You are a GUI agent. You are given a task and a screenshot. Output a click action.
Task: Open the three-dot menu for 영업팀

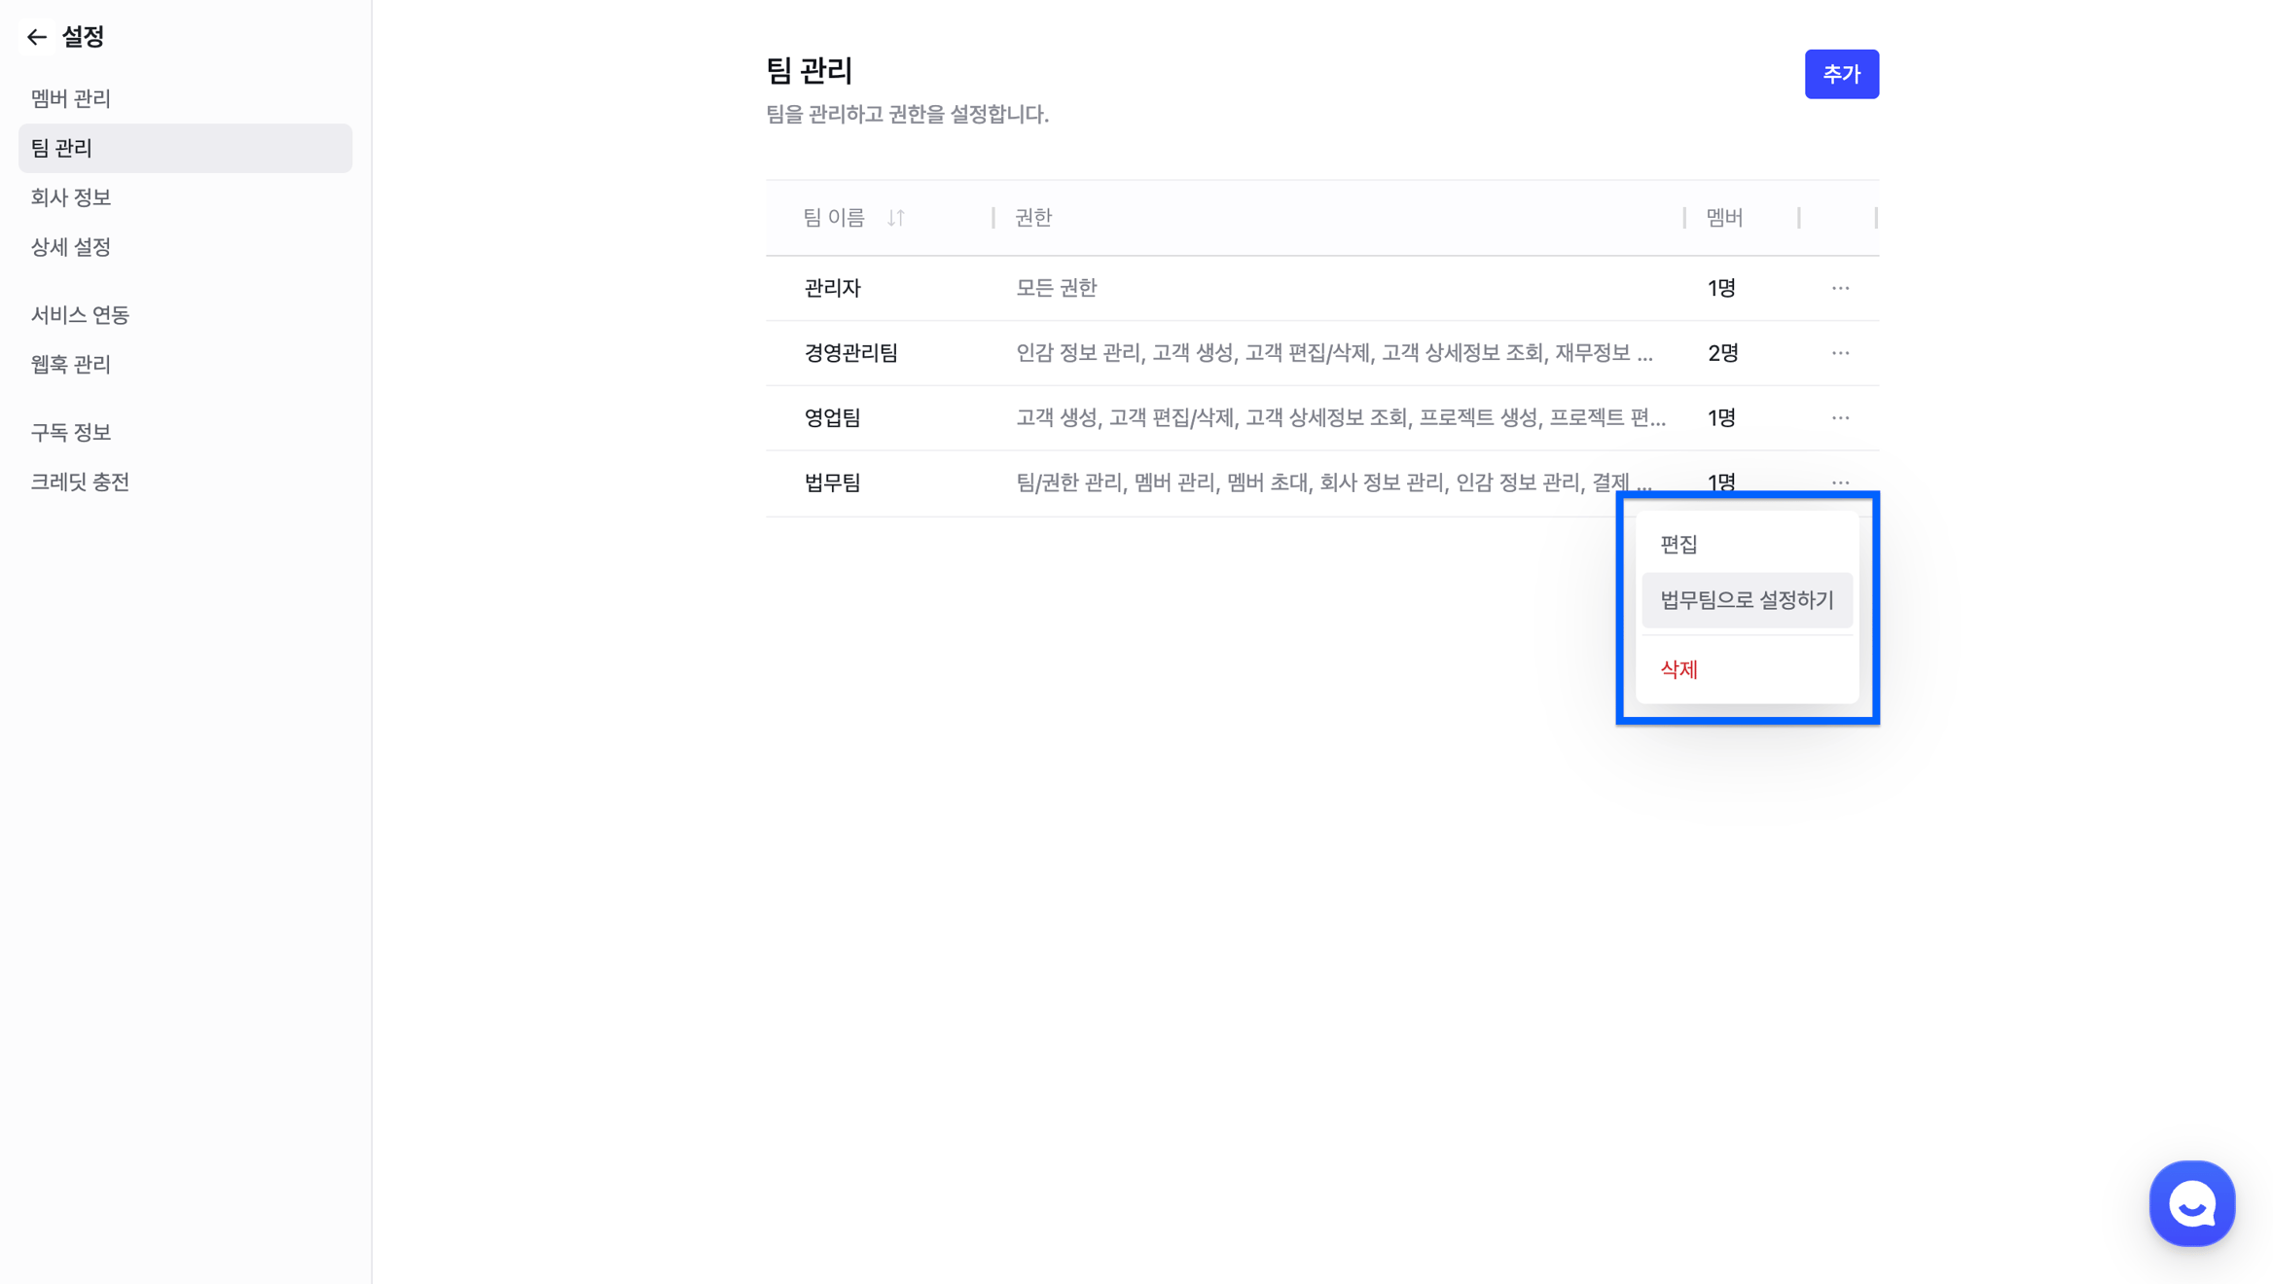click(x=1839, y=417)
